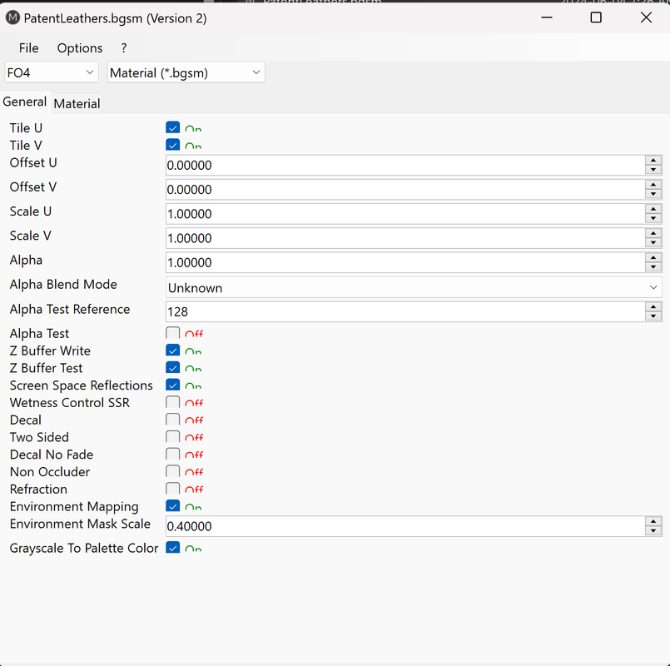Image resolution: width=670 pixels, height=666 pixels.
Task: Enable the Refraction checkbox
Action: [172, 489]
